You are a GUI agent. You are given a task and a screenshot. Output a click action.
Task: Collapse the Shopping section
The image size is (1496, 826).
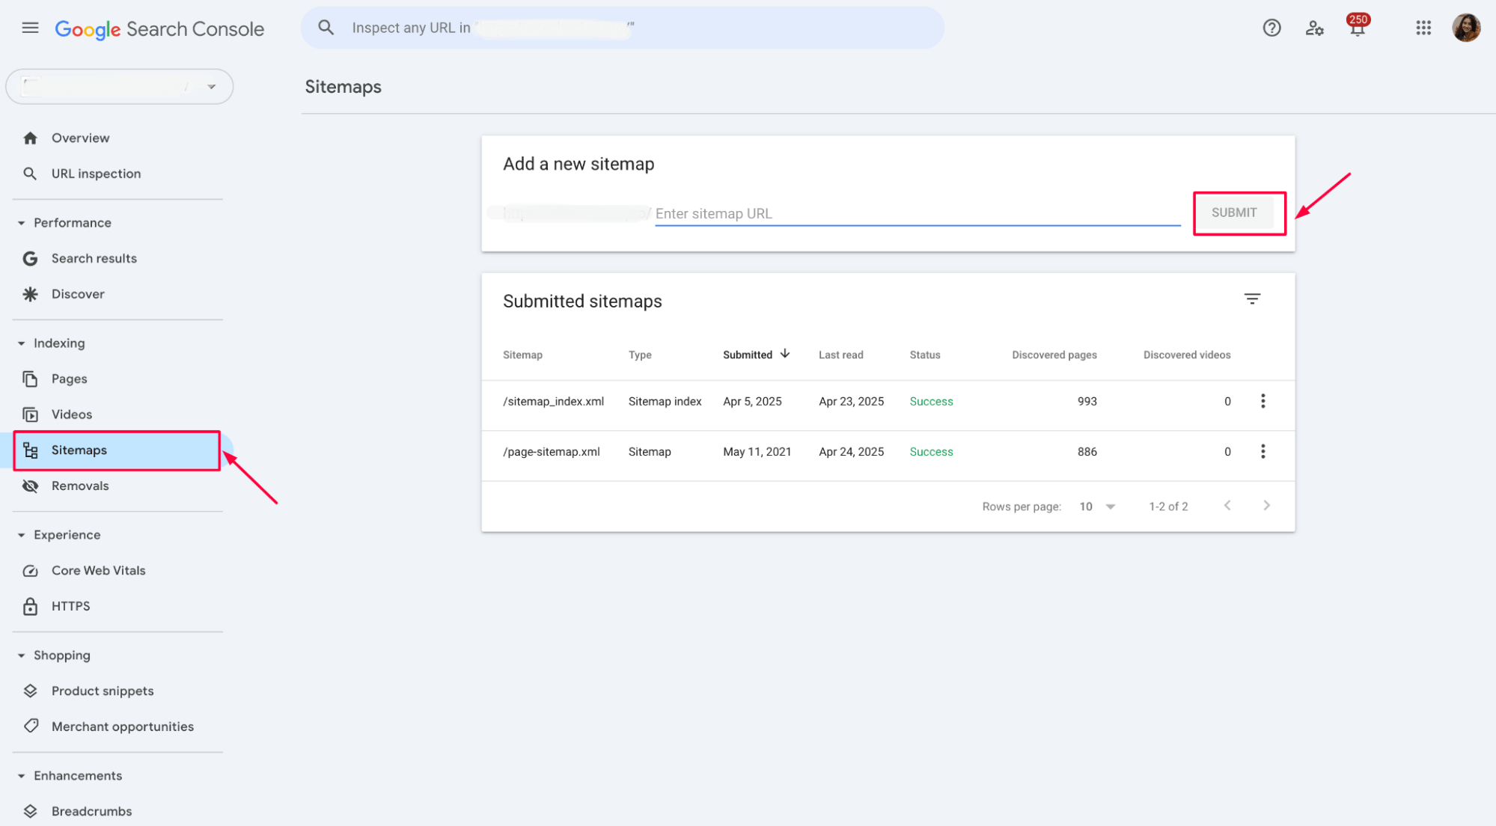(x=21, y=655)
